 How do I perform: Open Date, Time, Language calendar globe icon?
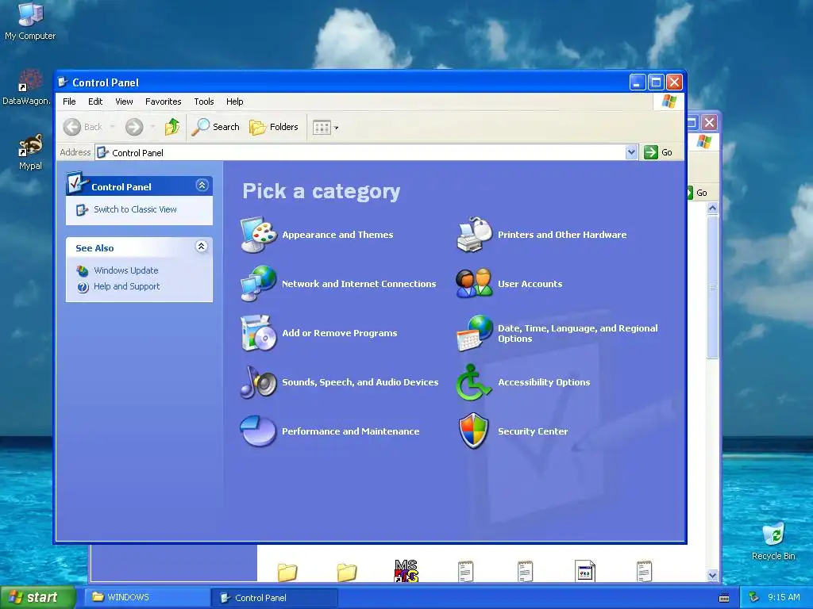(x=474, y=332)
